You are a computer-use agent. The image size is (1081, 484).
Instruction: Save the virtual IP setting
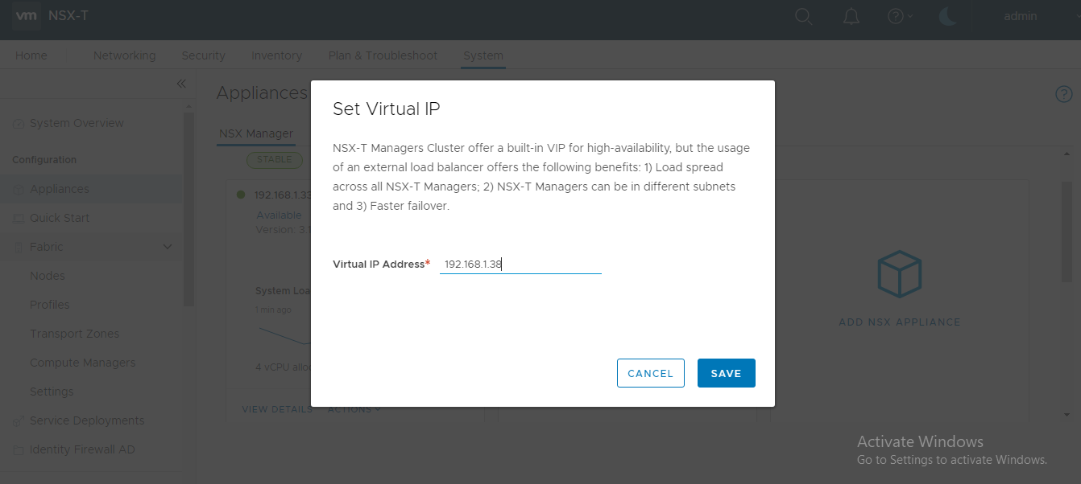[726, 373]
